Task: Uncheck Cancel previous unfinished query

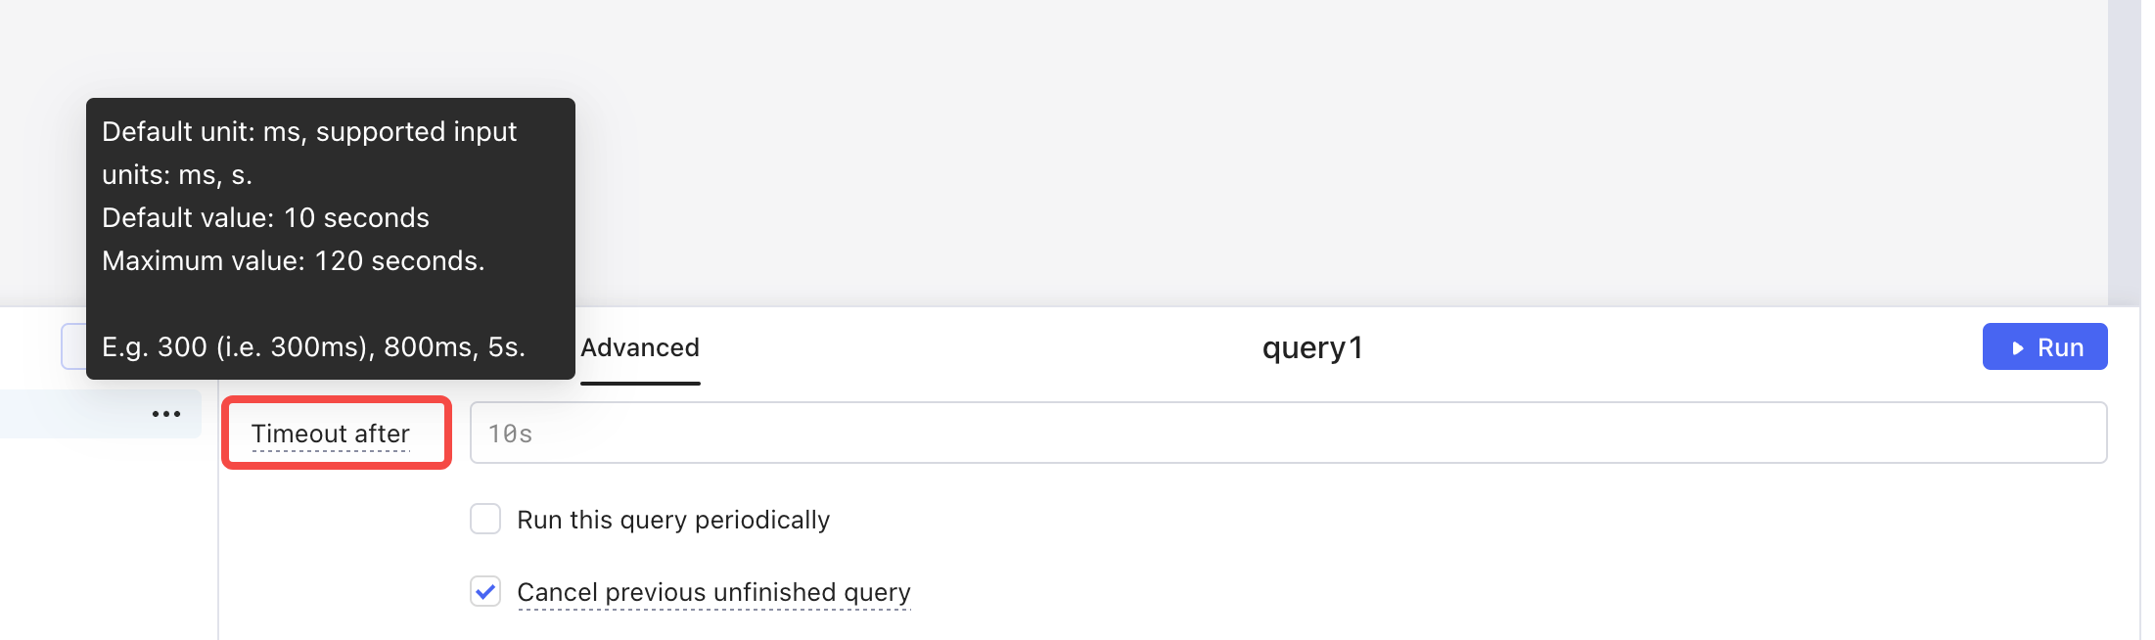Action: point(486,592)
